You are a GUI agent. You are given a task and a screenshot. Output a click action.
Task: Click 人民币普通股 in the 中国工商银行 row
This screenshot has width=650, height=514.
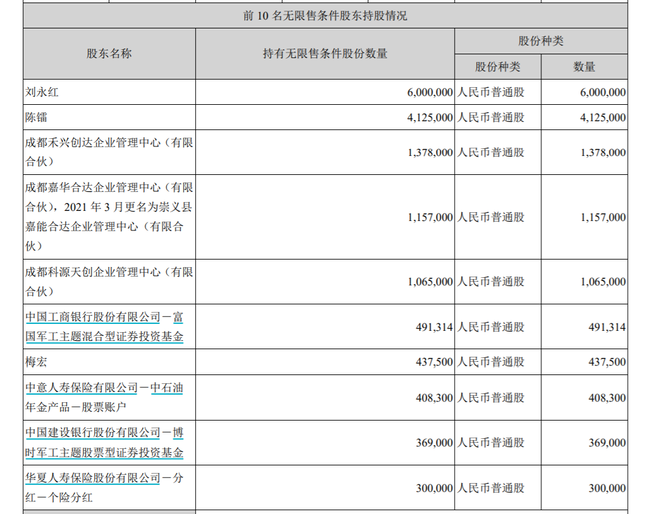(x=491, y=326)
